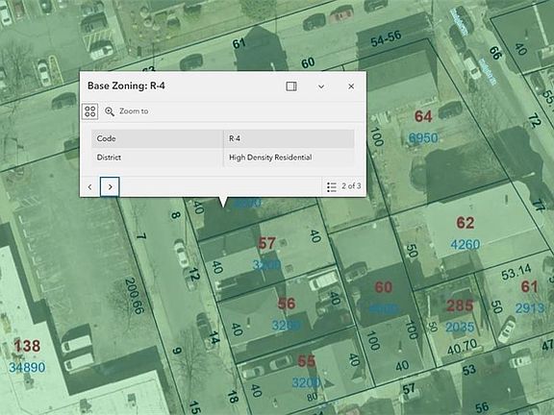Open the popup actions grid icon
Screen dimensions: 554x415
tap(90, 111)
